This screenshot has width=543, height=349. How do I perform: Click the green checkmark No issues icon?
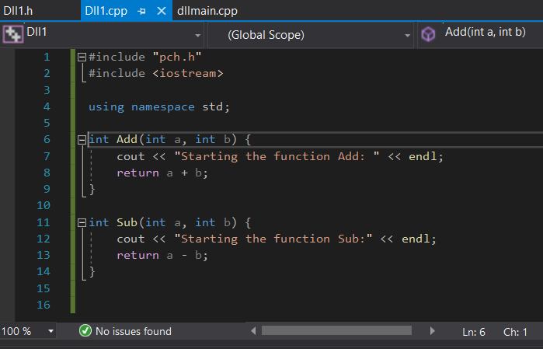coord(86,332)
